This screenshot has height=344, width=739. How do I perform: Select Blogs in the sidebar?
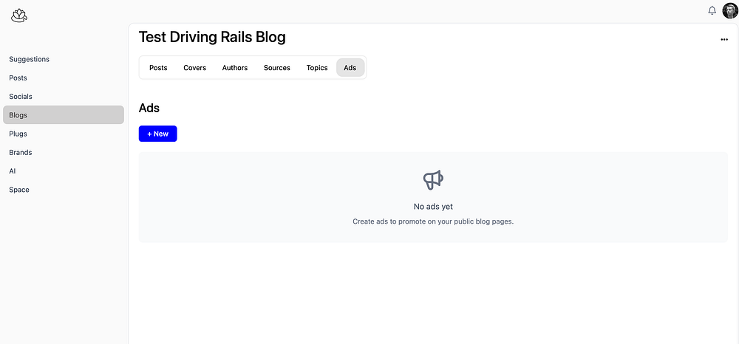tap(18, 115)
